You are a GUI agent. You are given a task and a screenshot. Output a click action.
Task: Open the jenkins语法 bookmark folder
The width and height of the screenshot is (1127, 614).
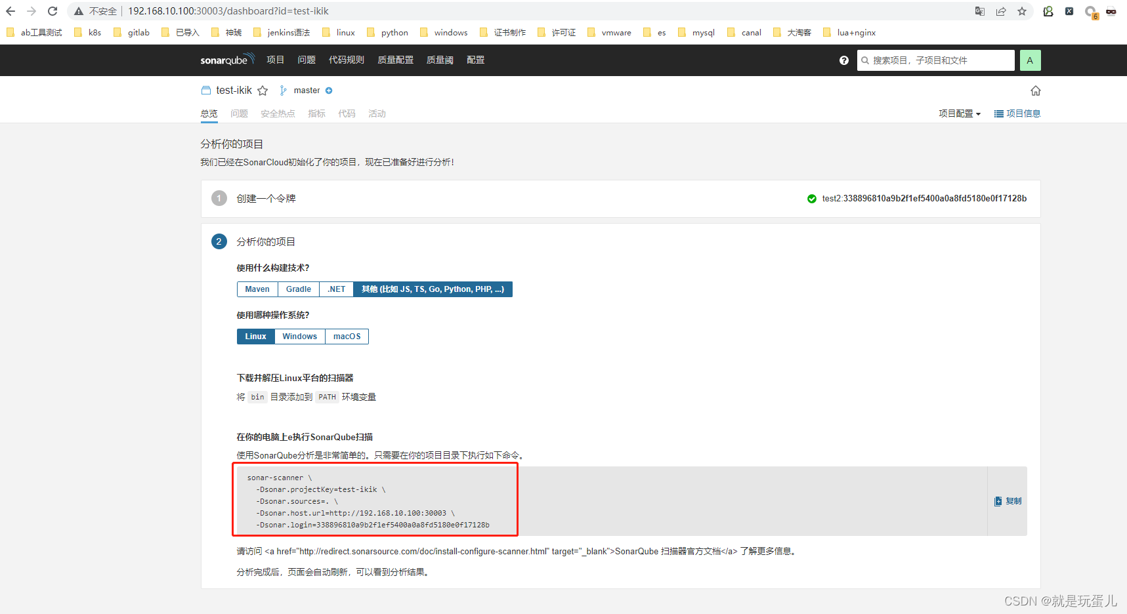point(281,32)
